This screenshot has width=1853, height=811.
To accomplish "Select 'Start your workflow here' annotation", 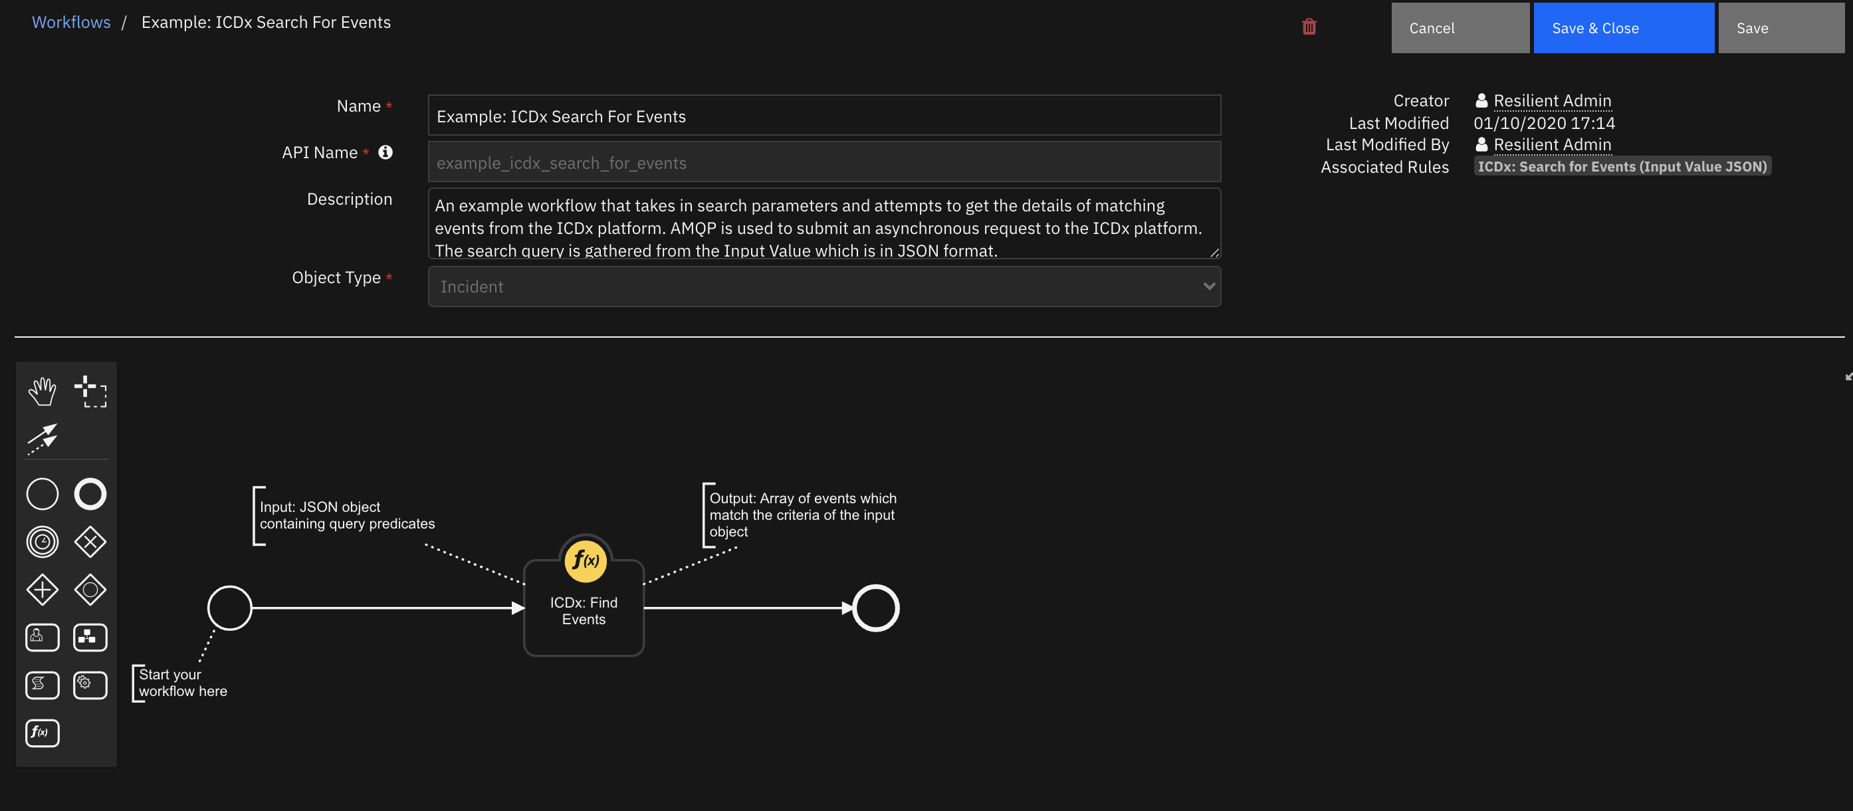I will pos(182,683).
